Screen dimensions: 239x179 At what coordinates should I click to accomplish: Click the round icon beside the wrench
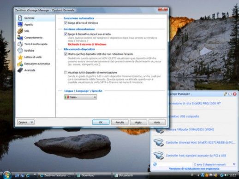pos(230,94)
